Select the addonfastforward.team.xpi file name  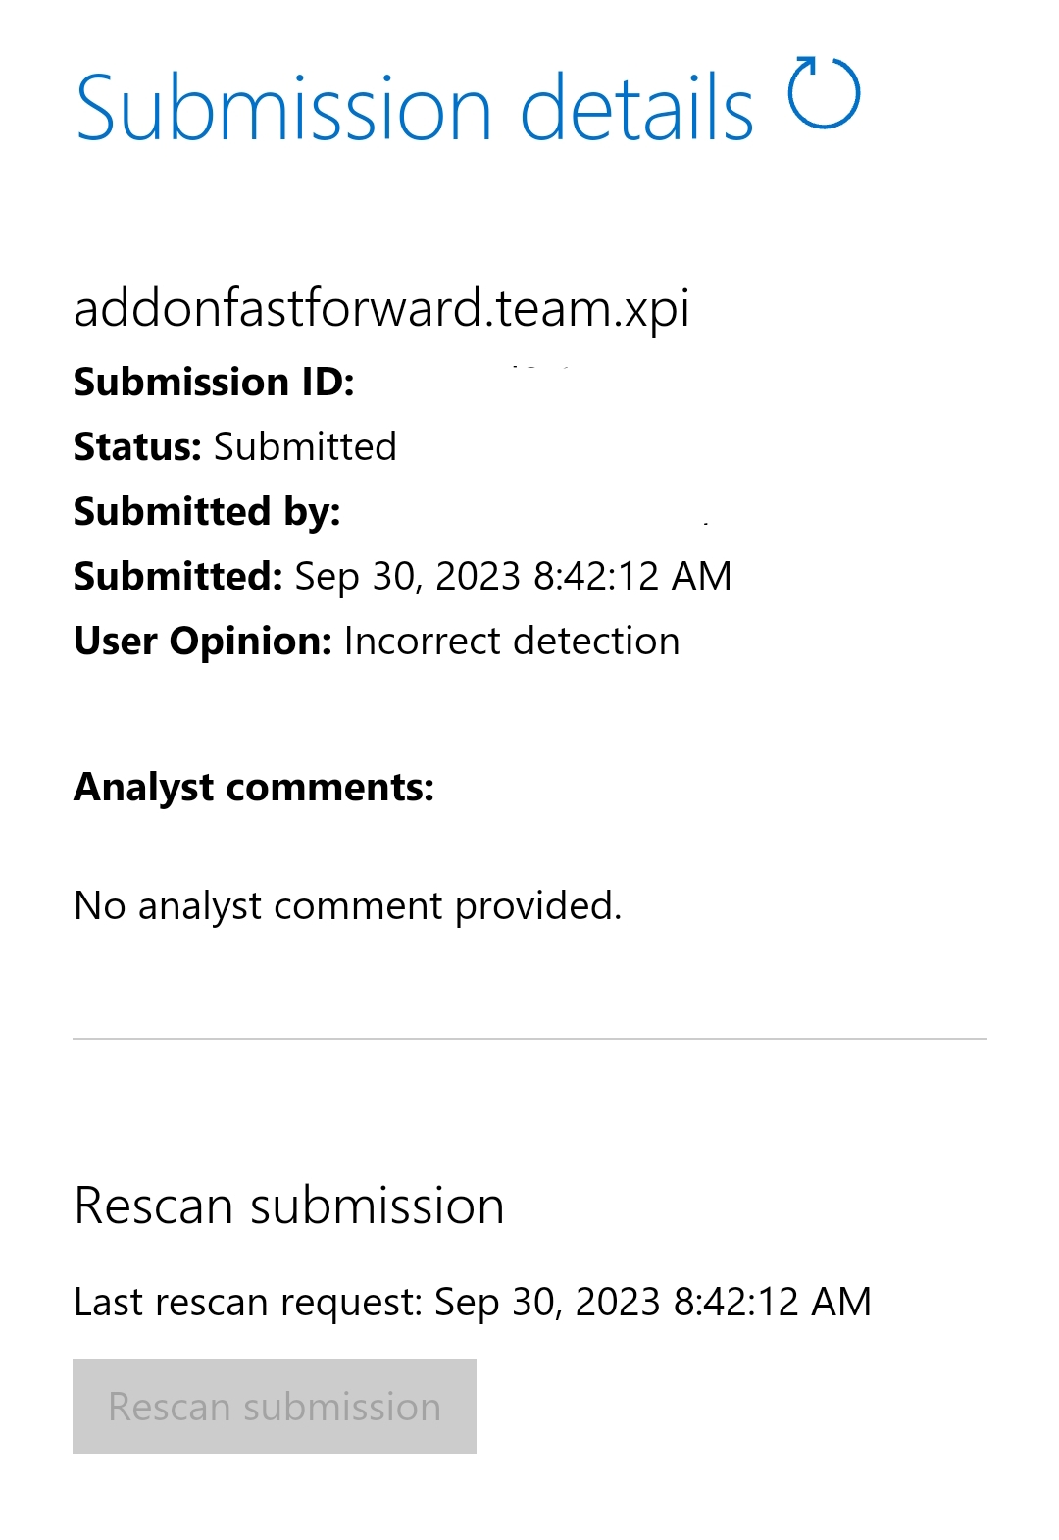coord(382,307)
